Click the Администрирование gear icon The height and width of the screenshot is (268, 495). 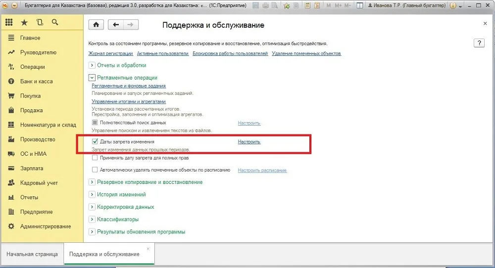click(11, 226)
